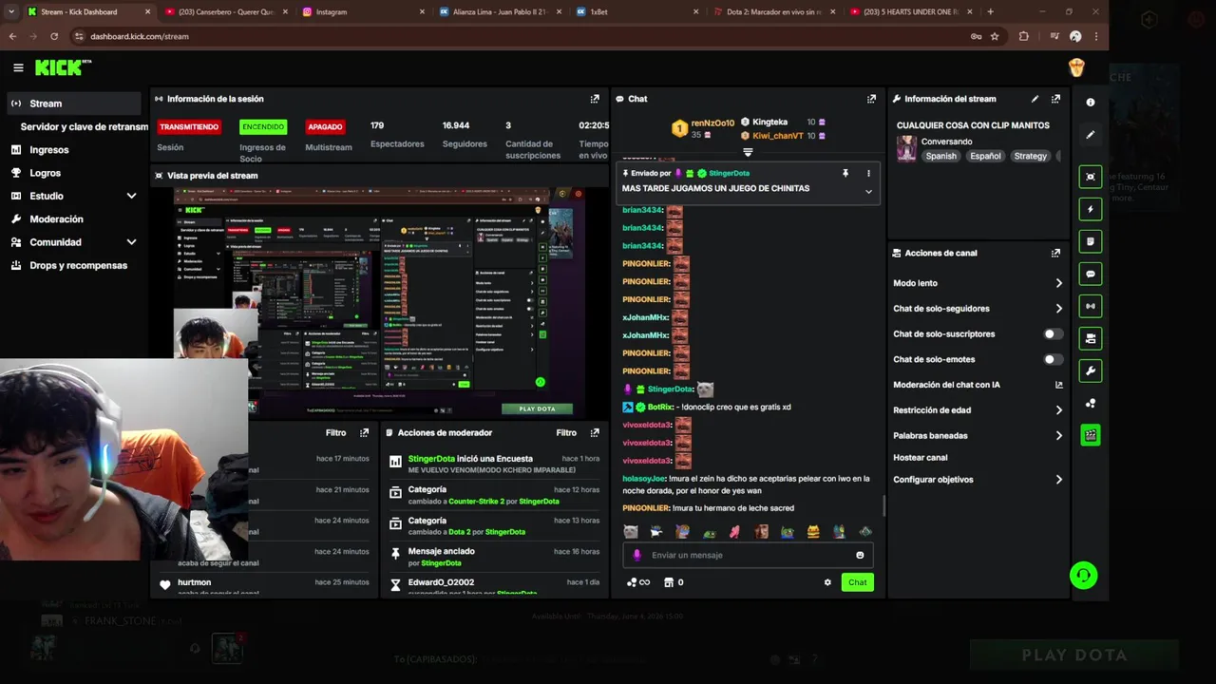Bookmark page with the star icon

point(995,36)
